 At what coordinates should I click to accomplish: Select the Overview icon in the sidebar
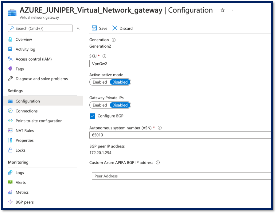point(10,39)
